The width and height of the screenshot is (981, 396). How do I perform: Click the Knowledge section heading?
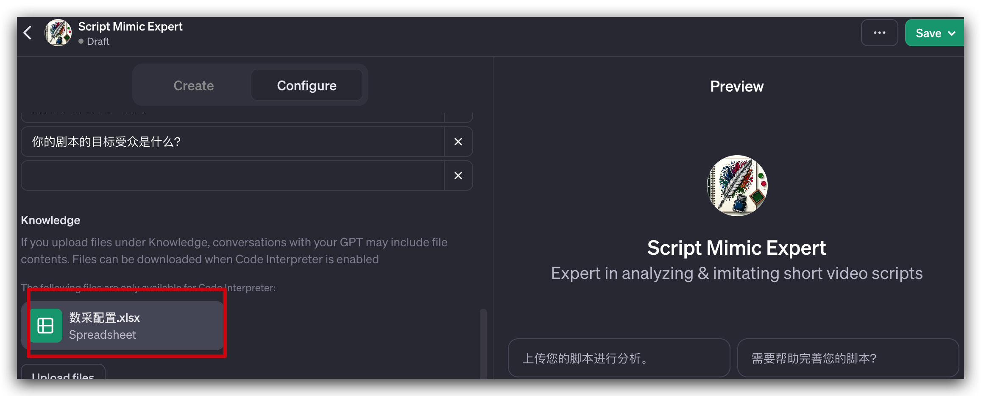click(50, 220)
